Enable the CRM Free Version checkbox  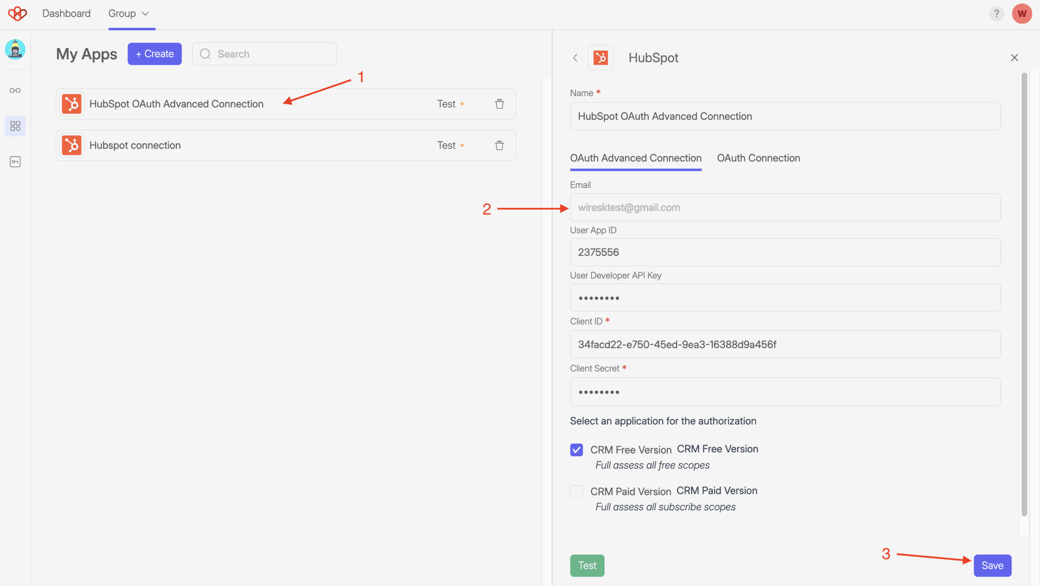point(576,450)
